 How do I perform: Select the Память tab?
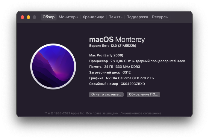click(x=115, y=17)
